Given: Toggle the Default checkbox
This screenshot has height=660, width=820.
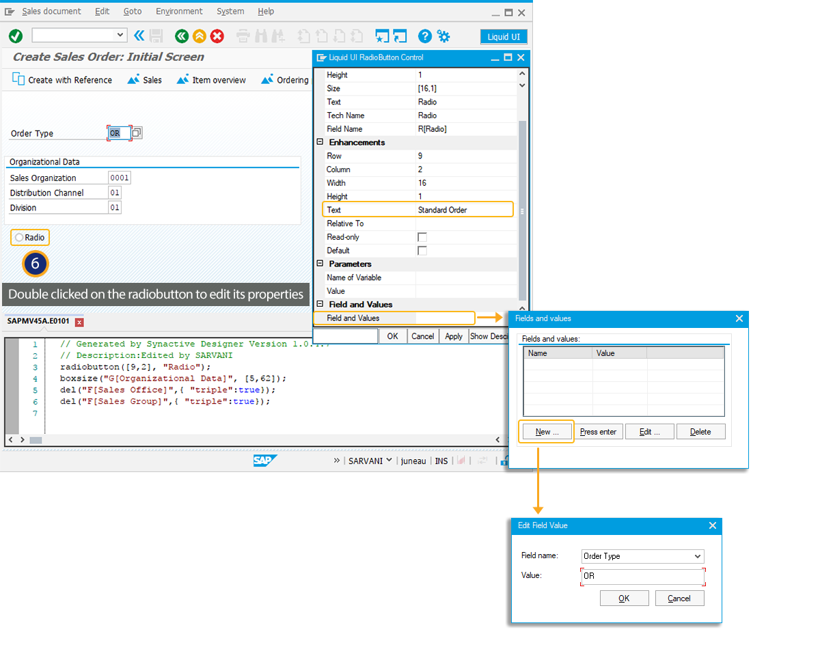Looking at the screenshot, I should (x=422, y=251).
